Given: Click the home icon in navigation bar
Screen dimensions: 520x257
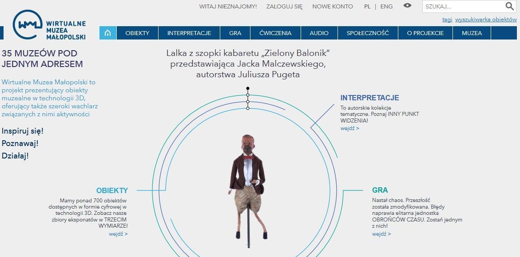Looking at the screenshot, I should pos(108,33).
